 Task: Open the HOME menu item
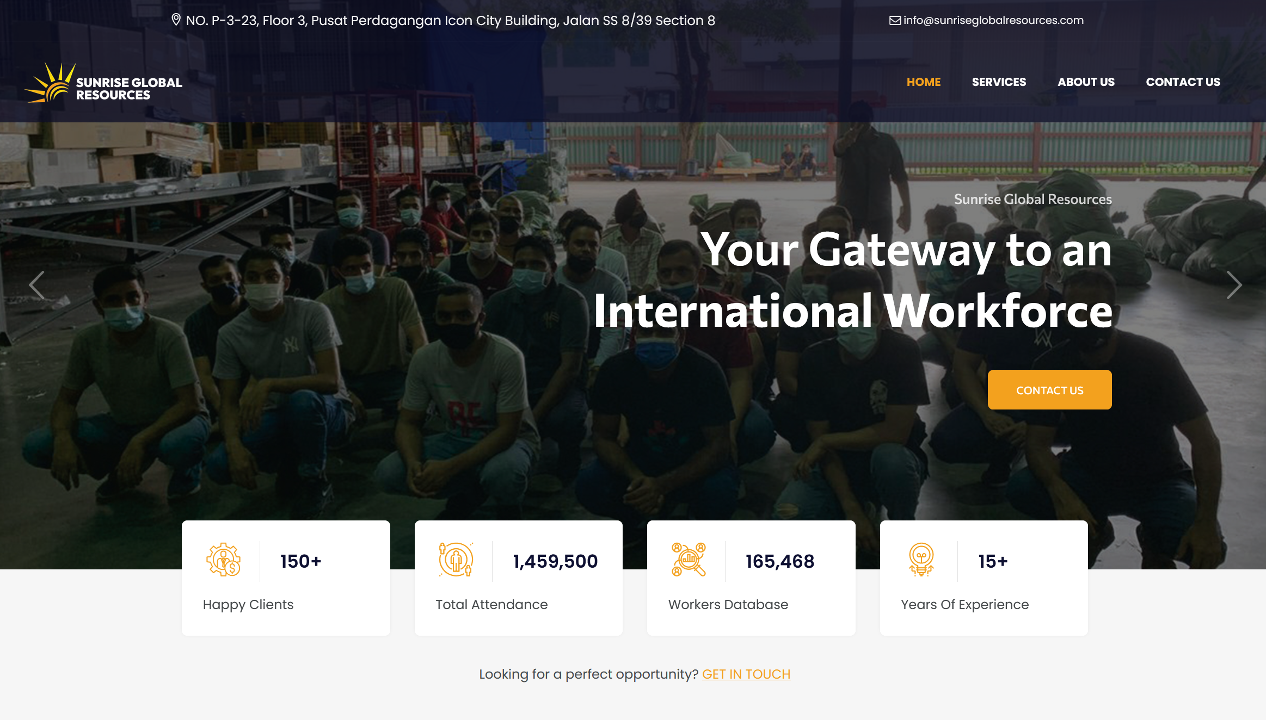[924, 82]
